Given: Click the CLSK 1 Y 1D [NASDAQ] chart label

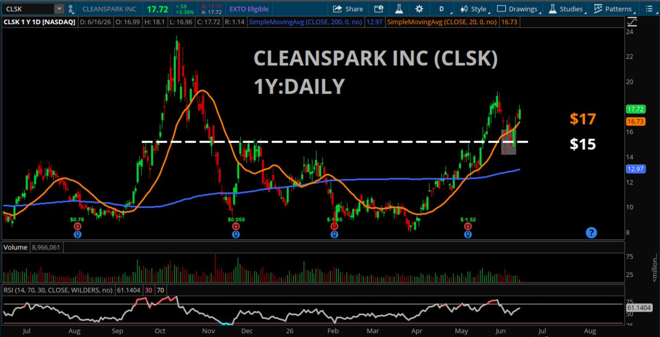Looking at the screenshot, I should 38,22.
